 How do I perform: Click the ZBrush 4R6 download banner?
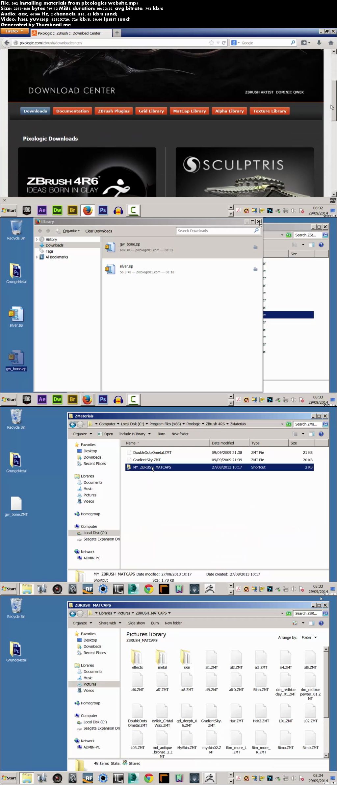(x=87, y=172)
